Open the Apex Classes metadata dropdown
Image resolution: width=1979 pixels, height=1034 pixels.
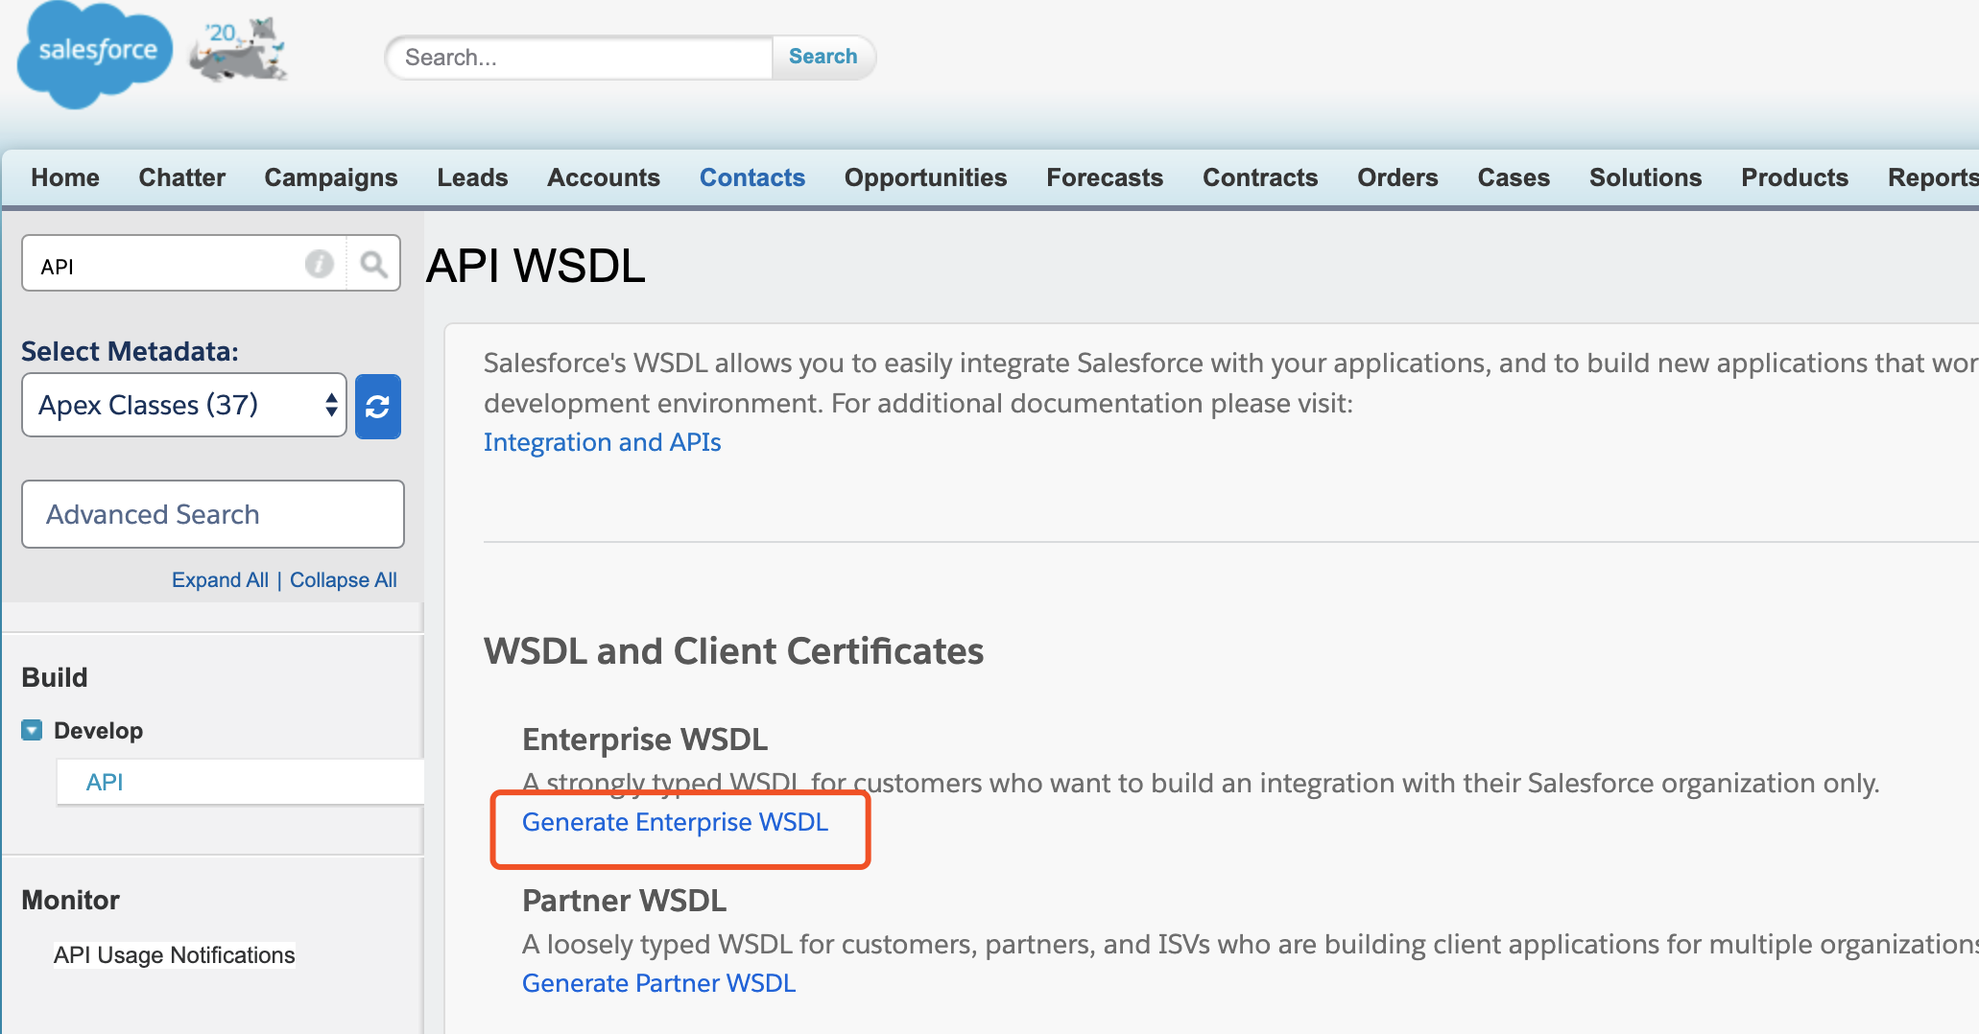(184, 406)
